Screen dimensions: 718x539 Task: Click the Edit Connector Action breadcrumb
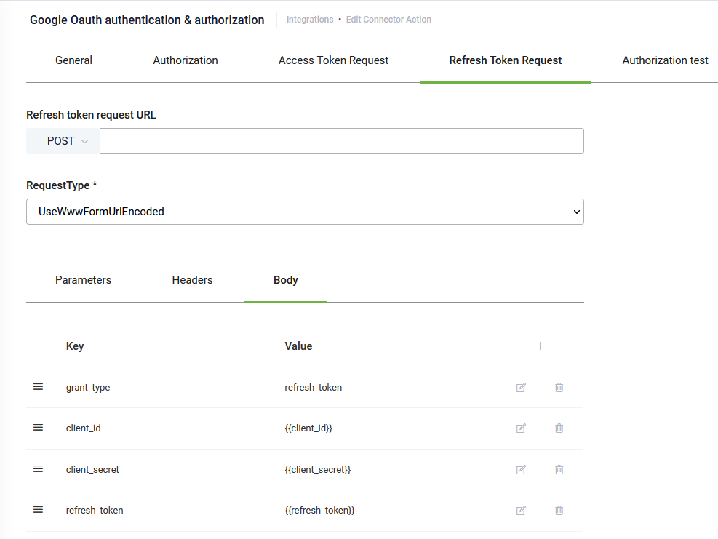coord(388,20)
